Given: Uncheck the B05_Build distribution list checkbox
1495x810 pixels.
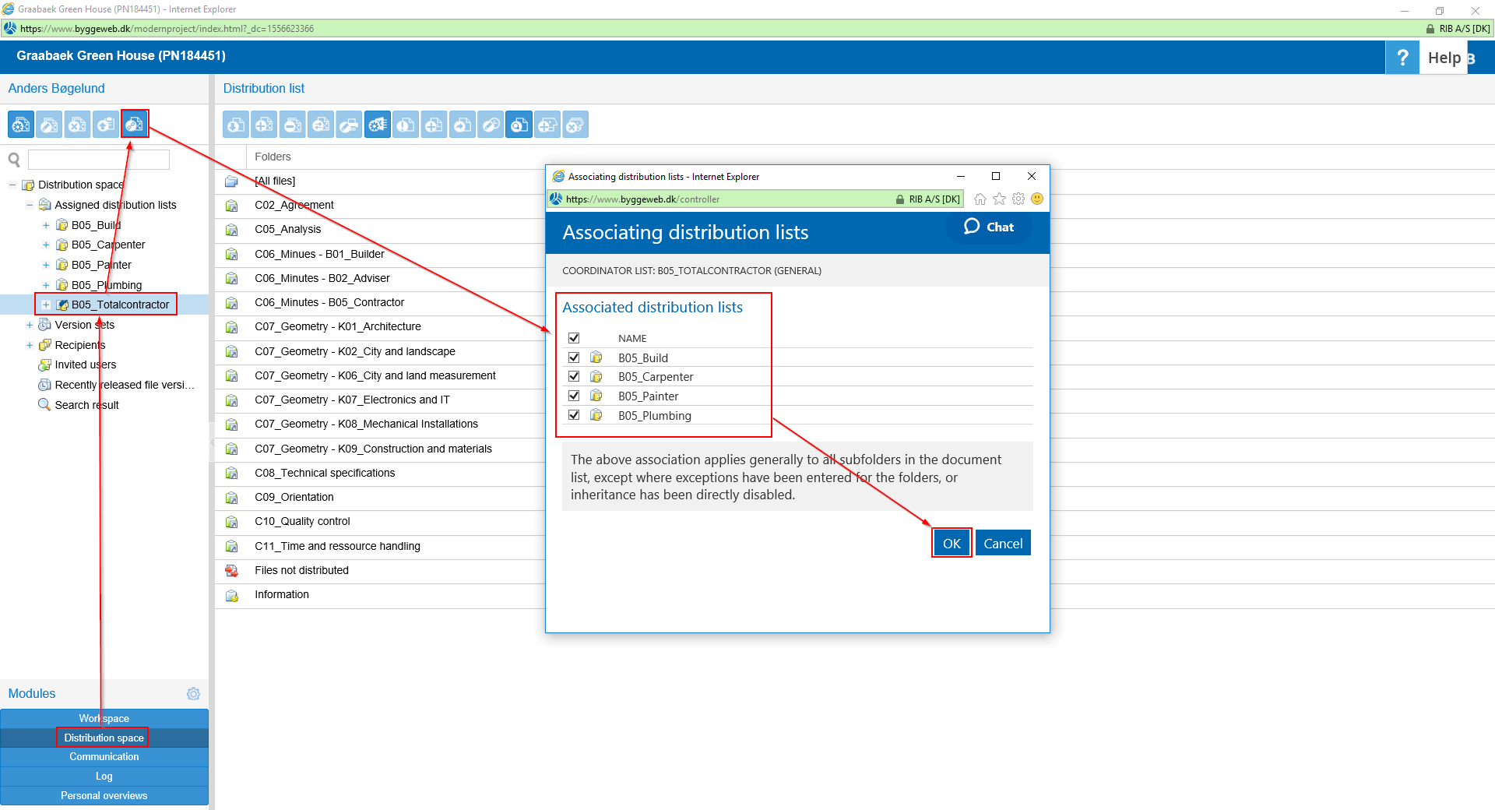Looking at the screenshot, I should (x=574, y=357).
